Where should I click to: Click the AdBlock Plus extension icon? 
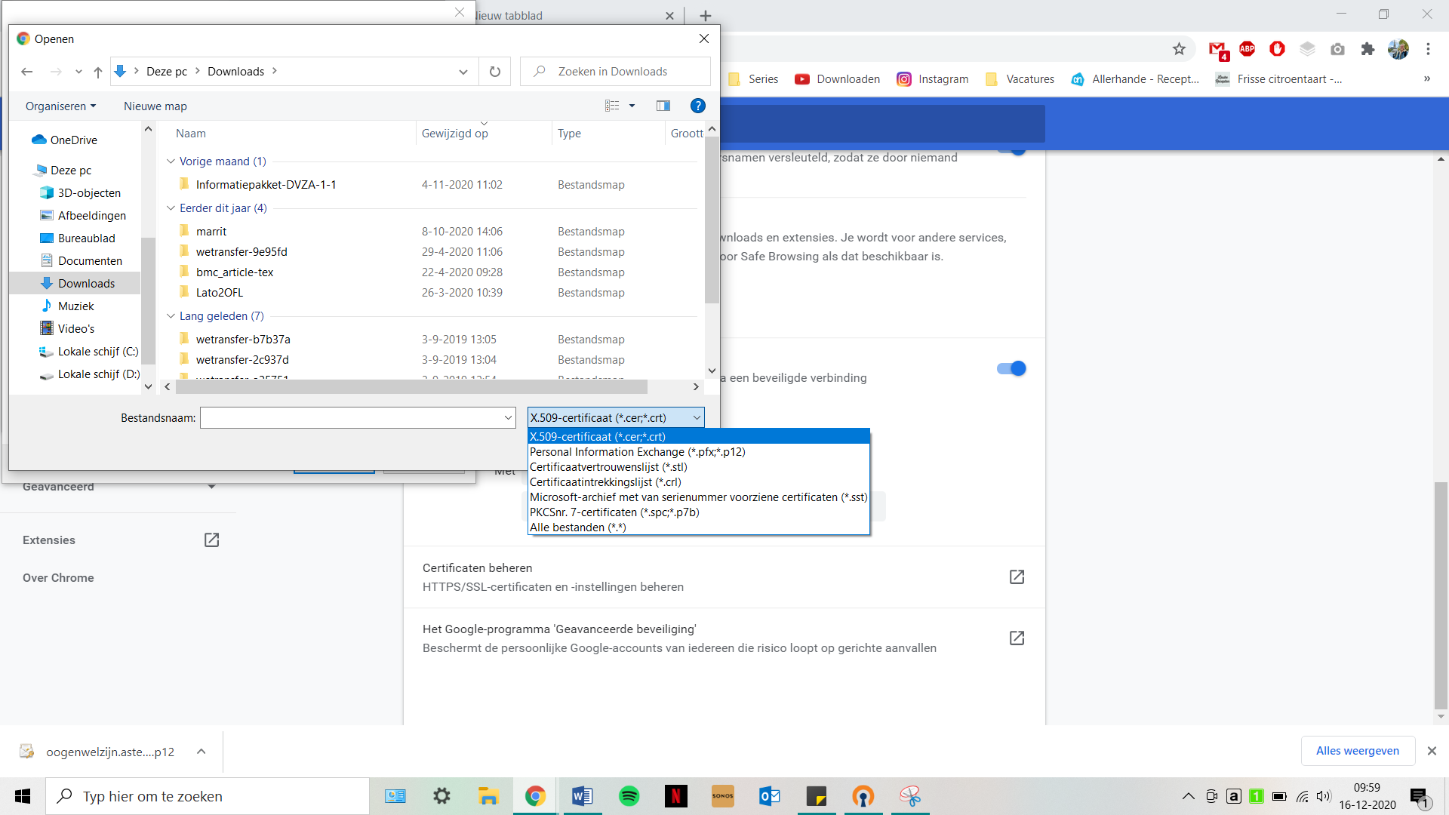click(1247, 49)
